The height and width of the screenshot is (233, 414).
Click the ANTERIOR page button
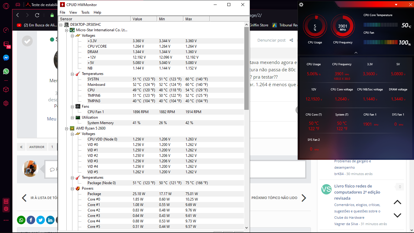tap(37, 147)
